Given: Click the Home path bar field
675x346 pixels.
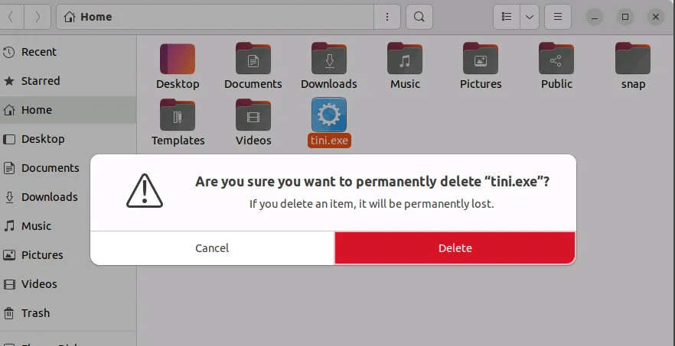Looking at the screenshot, I should 214,16.
